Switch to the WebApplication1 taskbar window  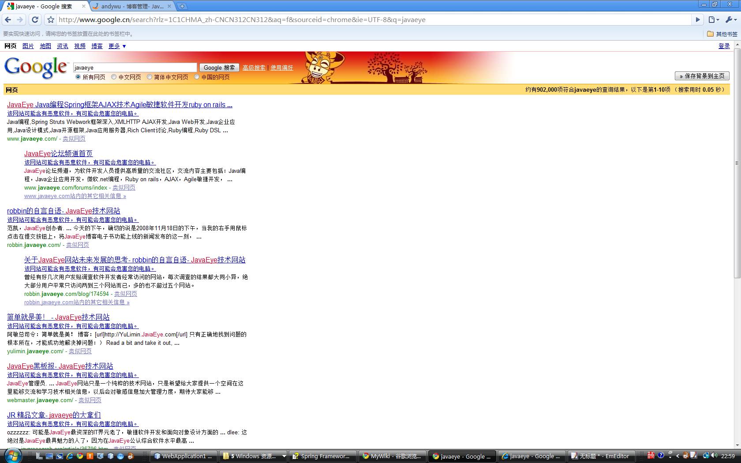click(x=184, y=456)
